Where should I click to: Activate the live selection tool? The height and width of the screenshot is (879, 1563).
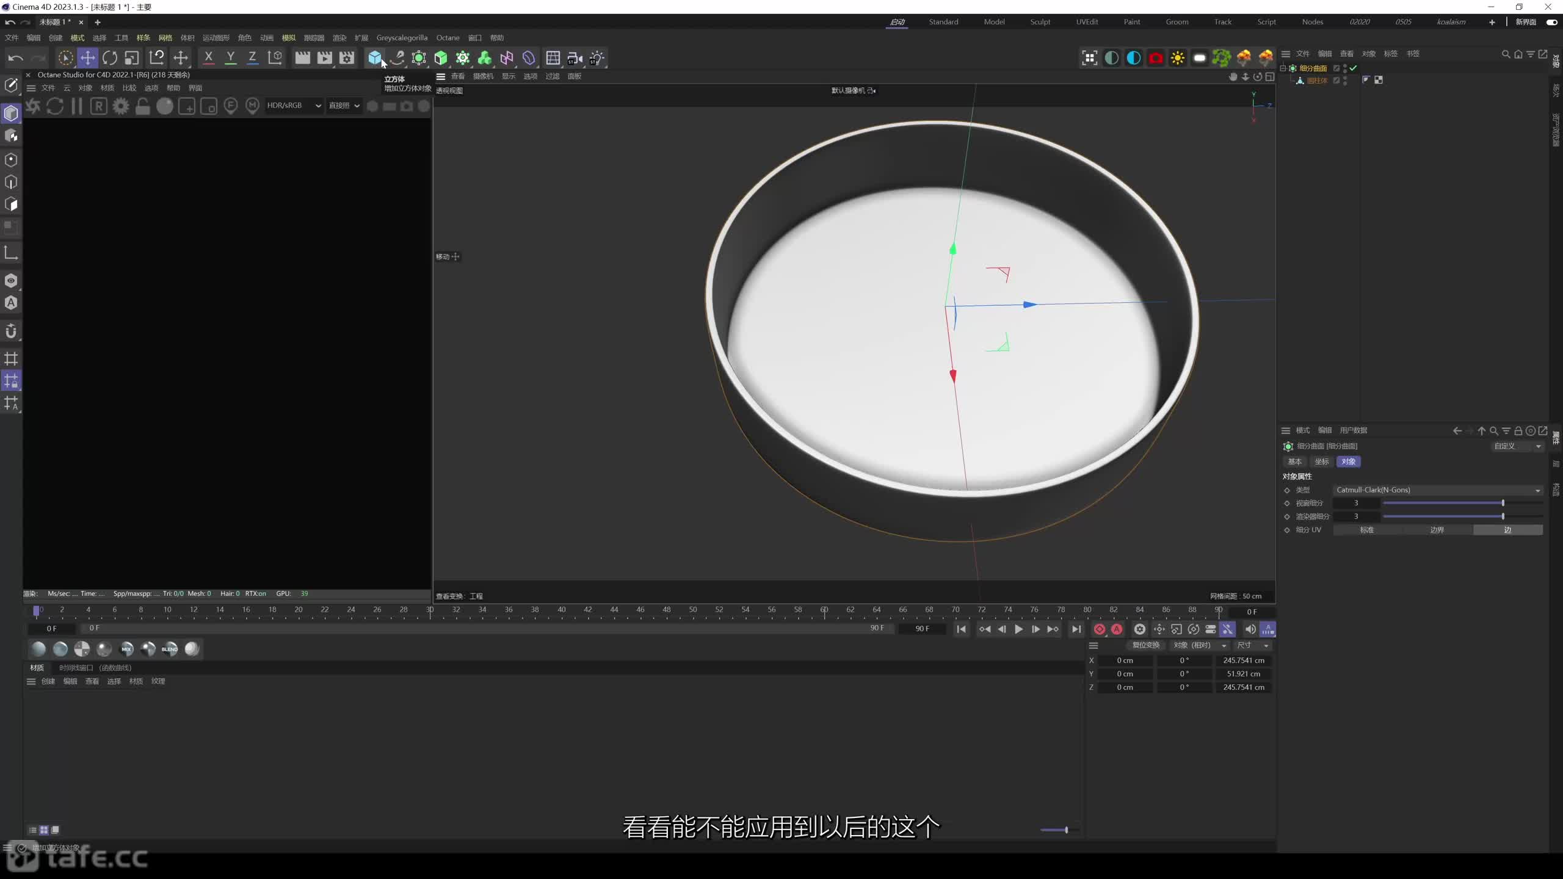point(65,58)
